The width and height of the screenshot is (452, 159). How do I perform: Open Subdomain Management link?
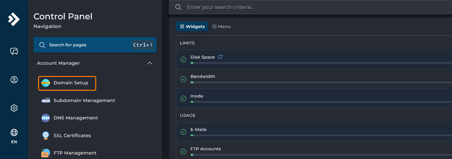pos(84,100)
